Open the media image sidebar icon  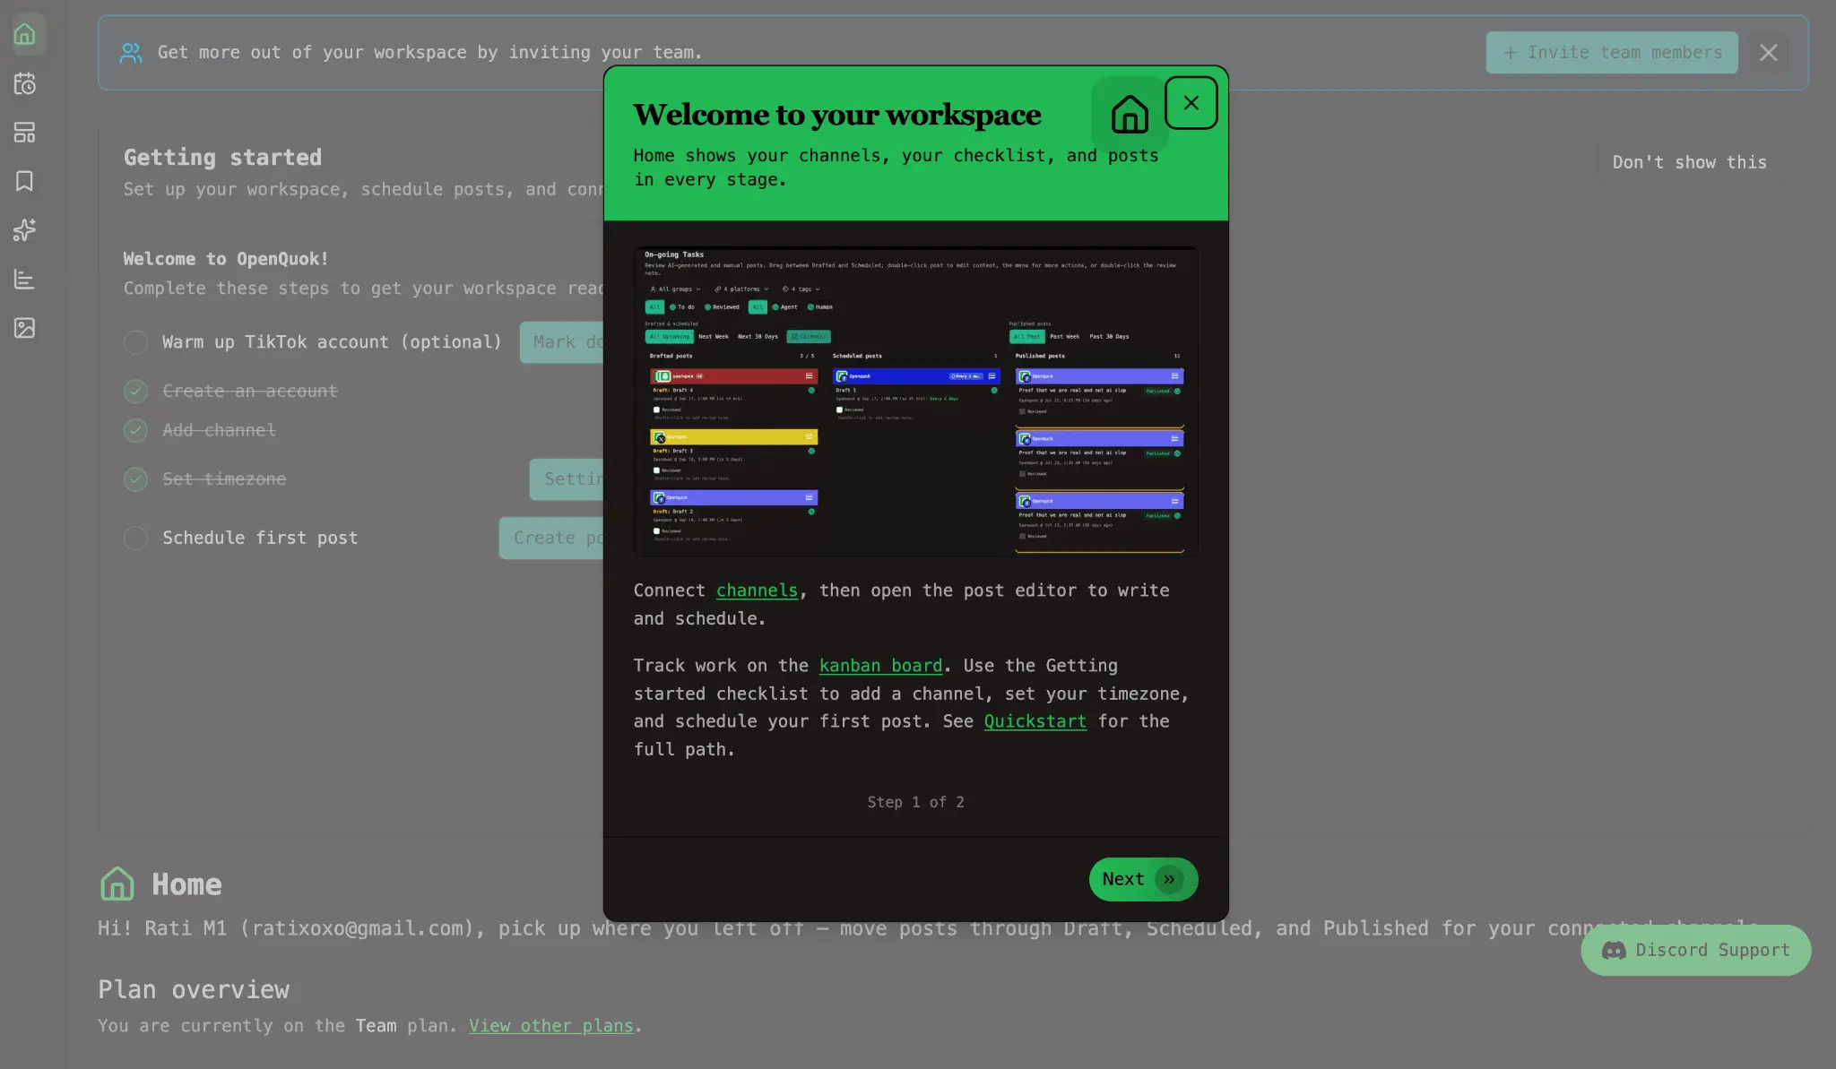(25, 328)
